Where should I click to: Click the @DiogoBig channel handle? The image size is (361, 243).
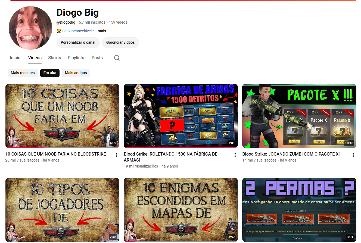point(66,22)
